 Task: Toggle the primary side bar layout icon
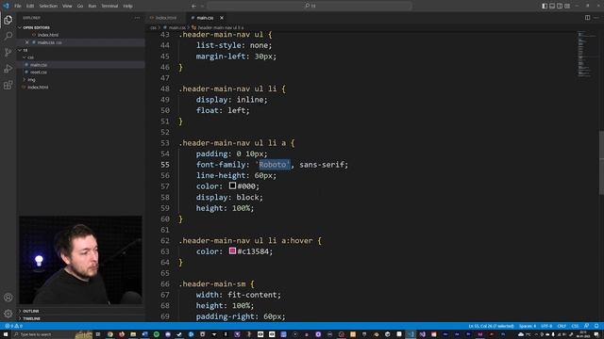point(545,6)
